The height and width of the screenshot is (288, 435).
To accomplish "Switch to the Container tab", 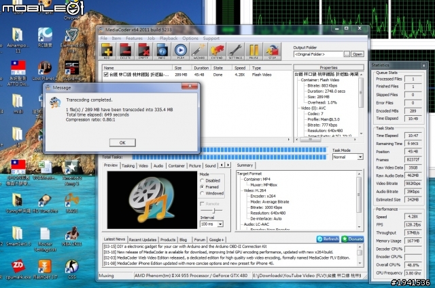I will [177, 166].
